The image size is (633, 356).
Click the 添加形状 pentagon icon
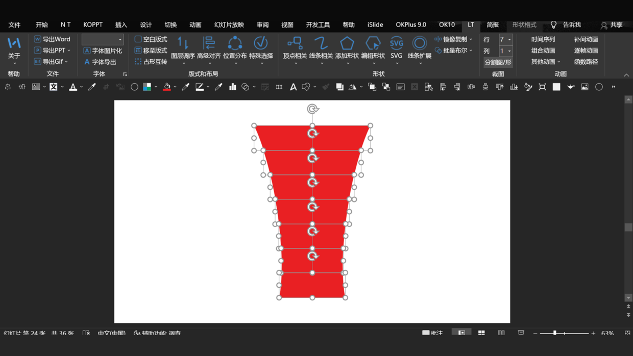pos(347,44)
